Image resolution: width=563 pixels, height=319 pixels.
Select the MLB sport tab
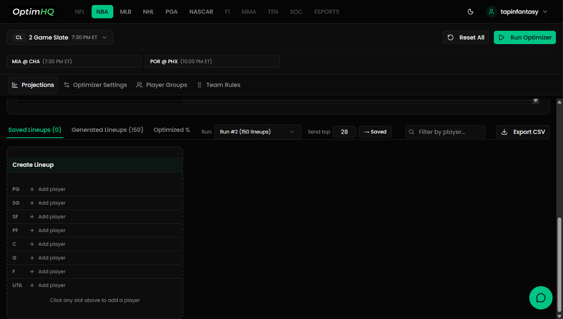(126, 12)
